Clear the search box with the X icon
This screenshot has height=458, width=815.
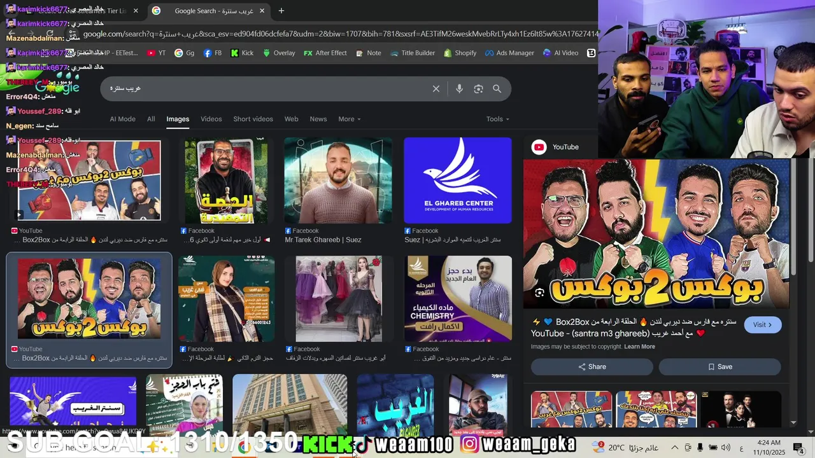pyautogui.click(x=436, y=89)
